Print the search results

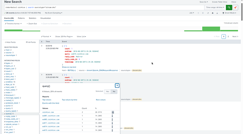(x=212, y=13)
